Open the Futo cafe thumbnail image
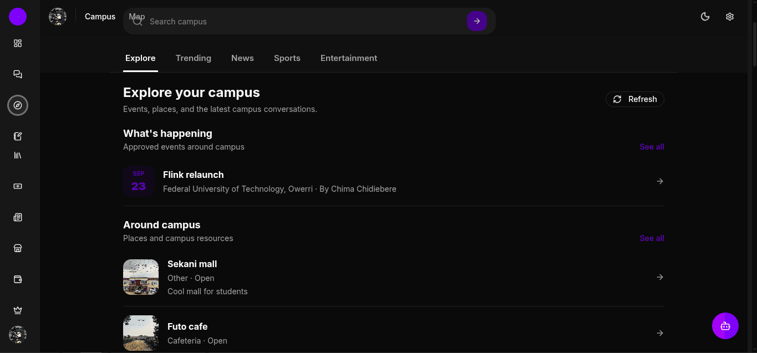 (x=141, y=333)
